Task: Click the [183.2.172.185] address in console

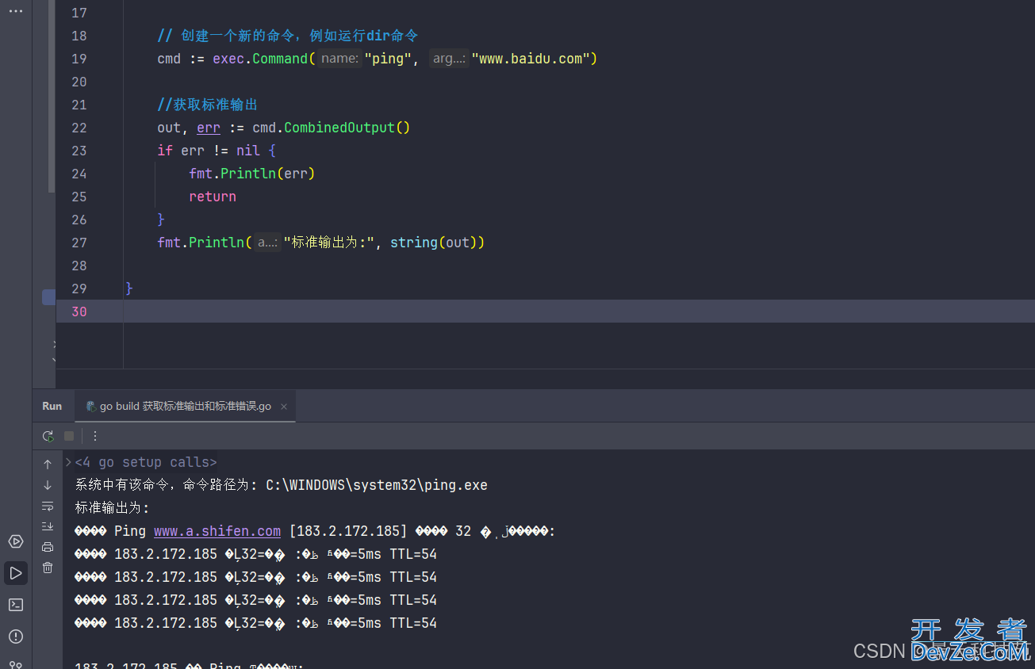Action: tap(348, 531)
